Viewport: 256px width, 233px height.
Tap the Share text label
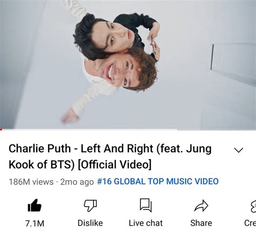click(x=201, y=223)
